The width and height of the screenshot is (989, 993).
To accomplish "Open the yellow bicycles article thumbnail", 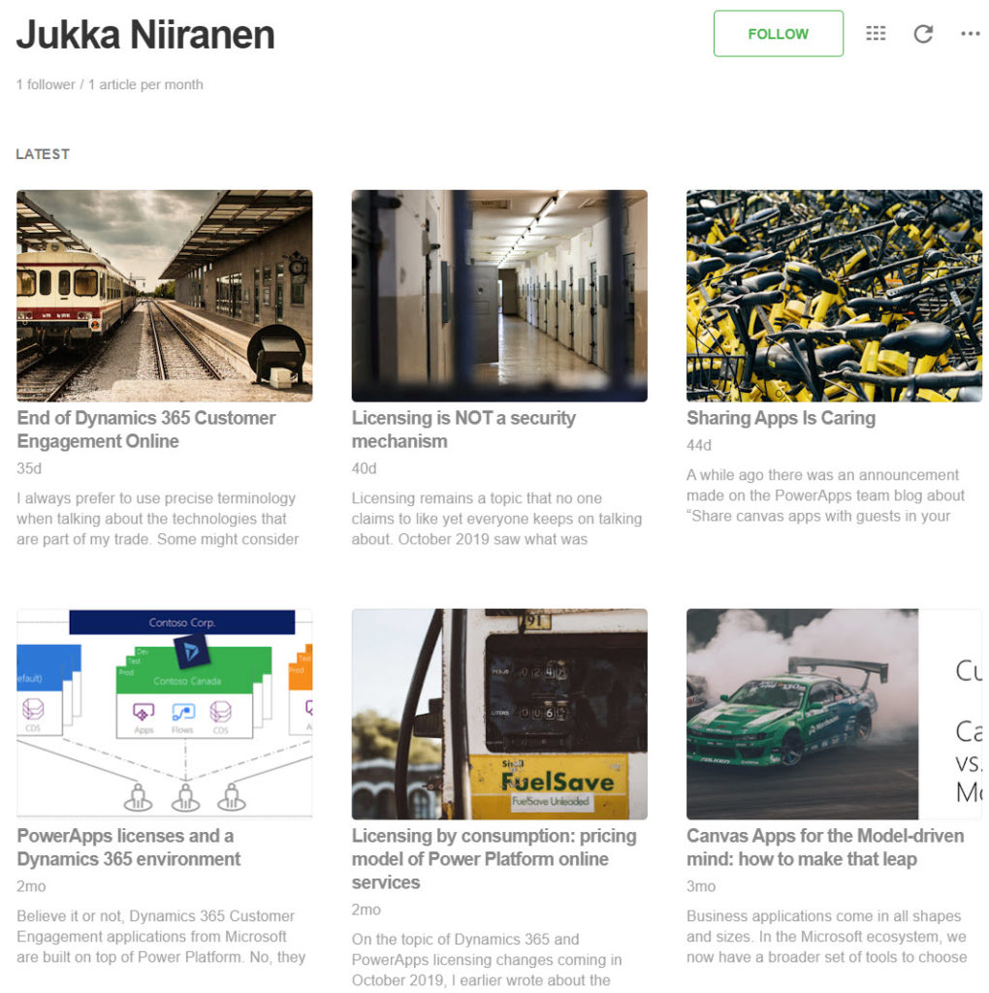I will 834,296.
